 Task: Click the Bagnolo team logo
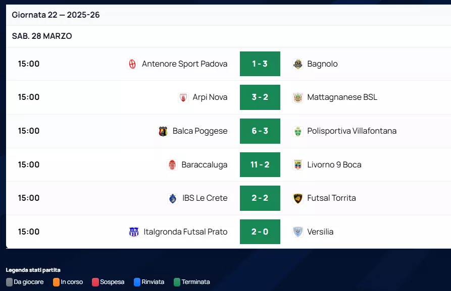pos(298,64)
